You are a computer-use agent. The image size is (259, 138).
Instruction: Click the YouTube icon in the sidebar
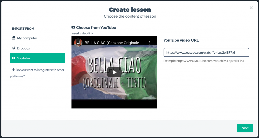pyautogui.click(x=14, y=58)
